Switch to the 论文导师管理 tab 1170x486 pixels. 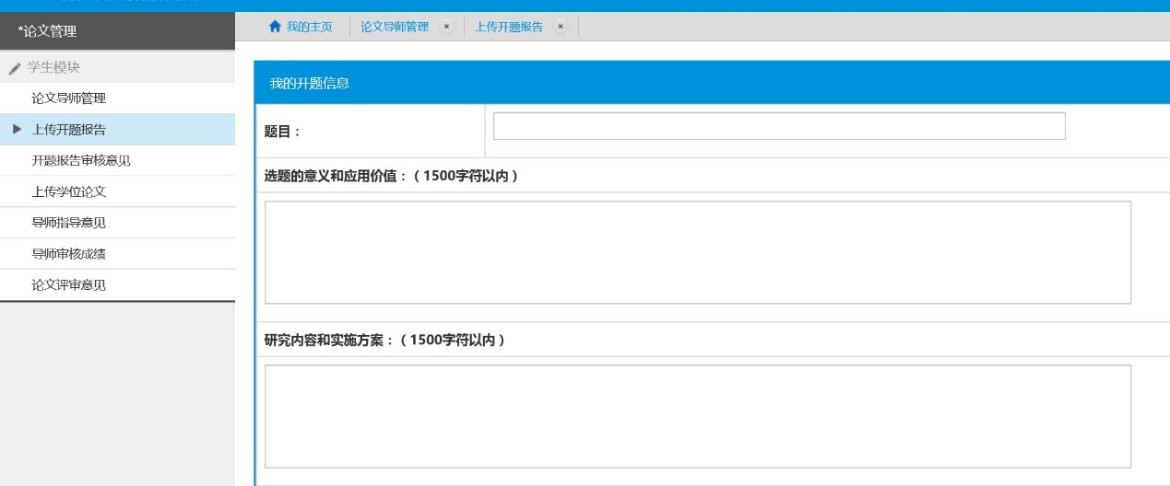coord(395,27)
